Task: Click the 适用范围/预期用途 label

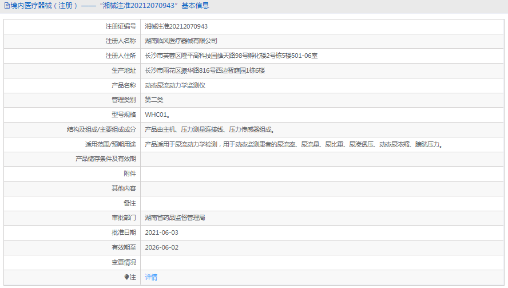Action: point(110,145)
